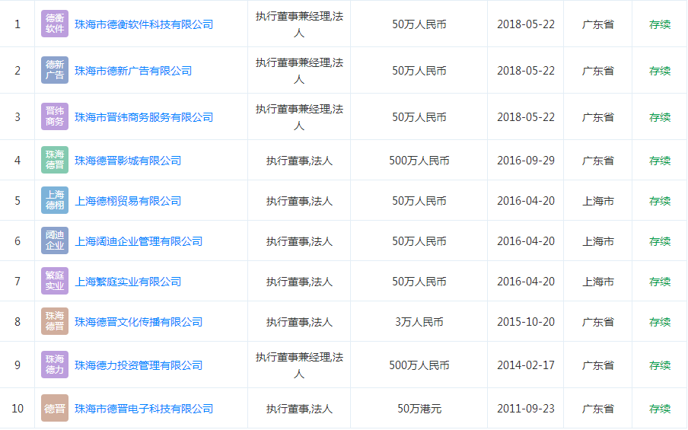Open 上海繁庭实业有限公司 company link
The width and height of the screenshot is (688, 430).
(128, 282)
